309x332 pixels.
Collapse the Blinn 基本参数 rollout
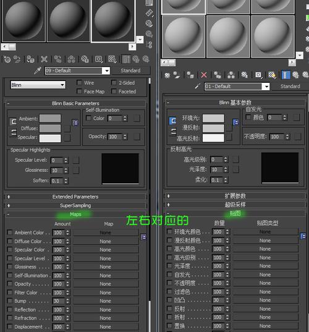(235, 103)
